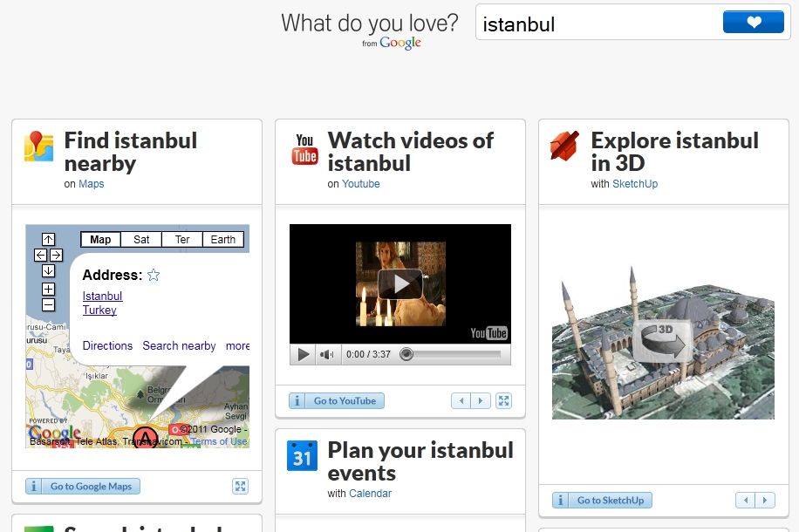The image size is (799, 532).
Task: Click the heart search button
Action: coord(753,23)
